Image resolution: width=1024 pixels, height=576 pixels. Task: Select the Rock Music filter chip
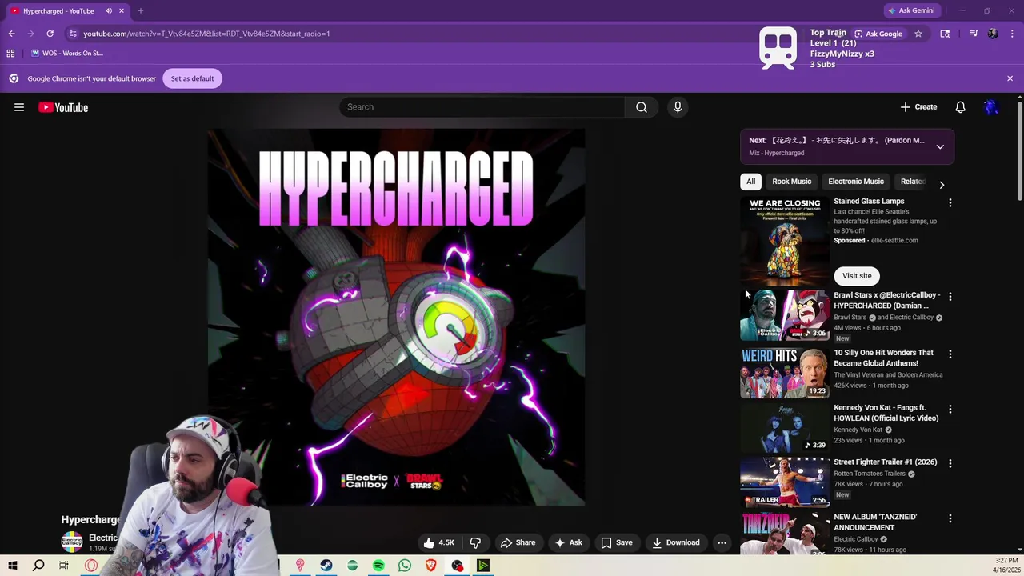(x=791, y=182)
